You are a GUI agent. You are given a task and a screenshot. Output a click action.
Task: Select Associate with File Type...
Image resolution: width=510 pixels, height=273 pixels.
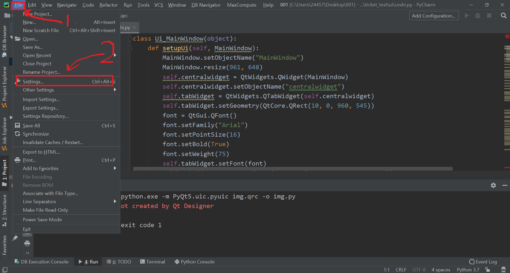coord(66,193)
